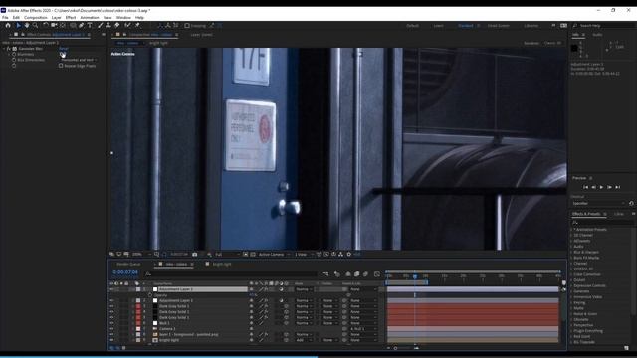637x358 pixels.
Task: Click the Search Help field
Action: 604,26
